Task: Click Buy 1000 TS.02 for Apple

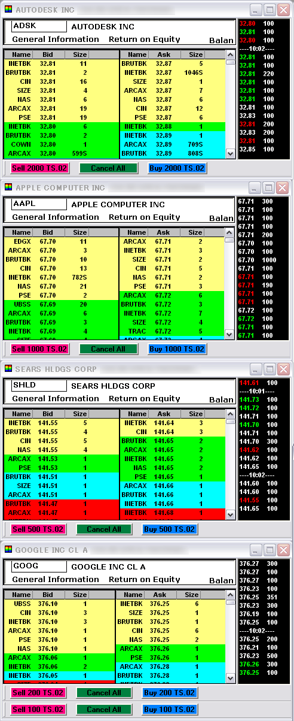Action: click(177, 349)
